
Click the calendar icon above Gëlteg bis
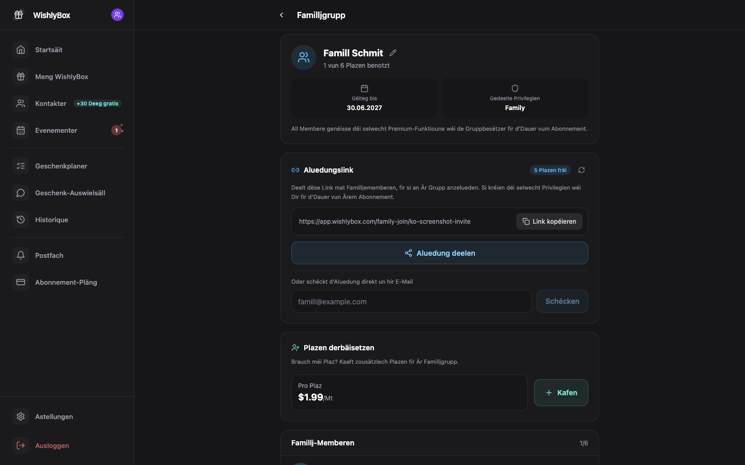point(364,88)
